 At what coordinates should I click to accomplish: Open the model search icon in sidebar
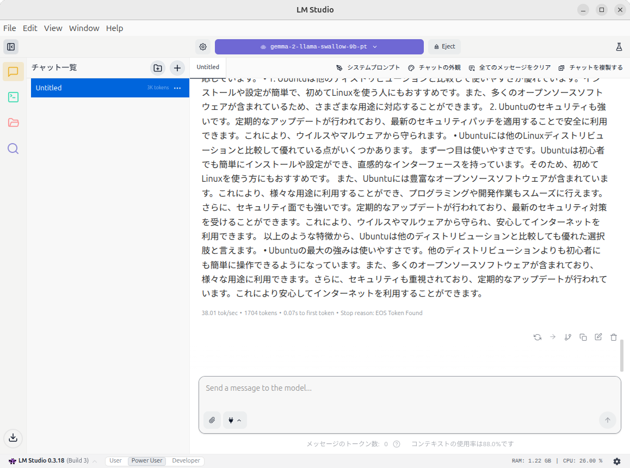13,149
